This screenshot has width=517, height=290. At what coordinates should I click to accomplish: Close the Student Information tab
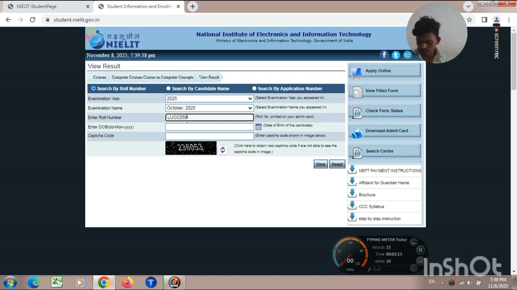(x=179, y=6)
